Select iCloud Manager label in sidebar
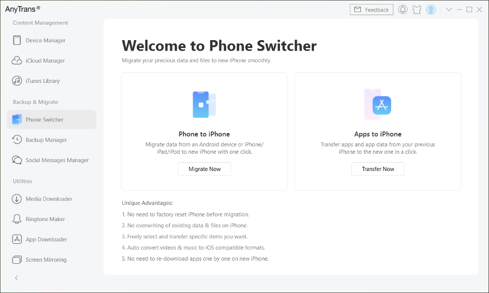 (x=45, y=60)
